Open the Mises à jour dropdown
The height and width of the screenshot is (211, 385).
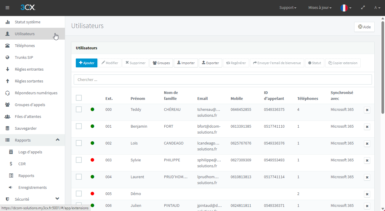pyautogui.click(x=320, y=8)
